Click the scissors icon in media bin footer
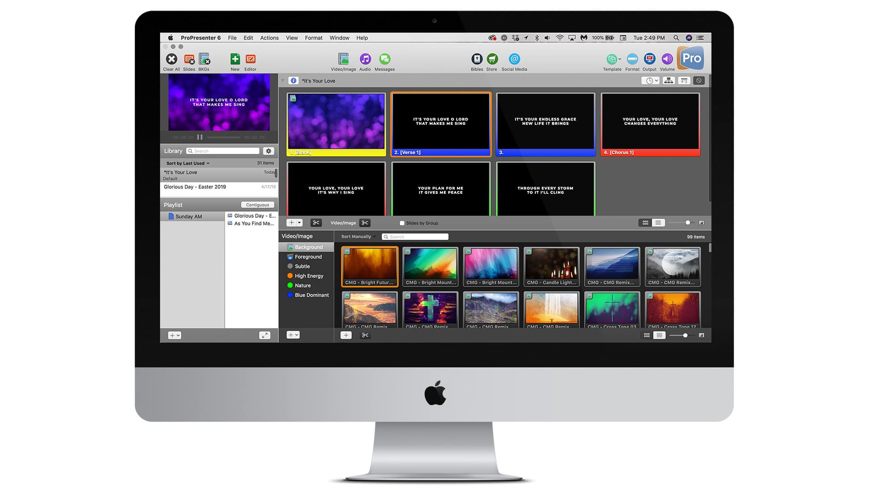Viewport: 883px width, 496px height. click(365, 335)
